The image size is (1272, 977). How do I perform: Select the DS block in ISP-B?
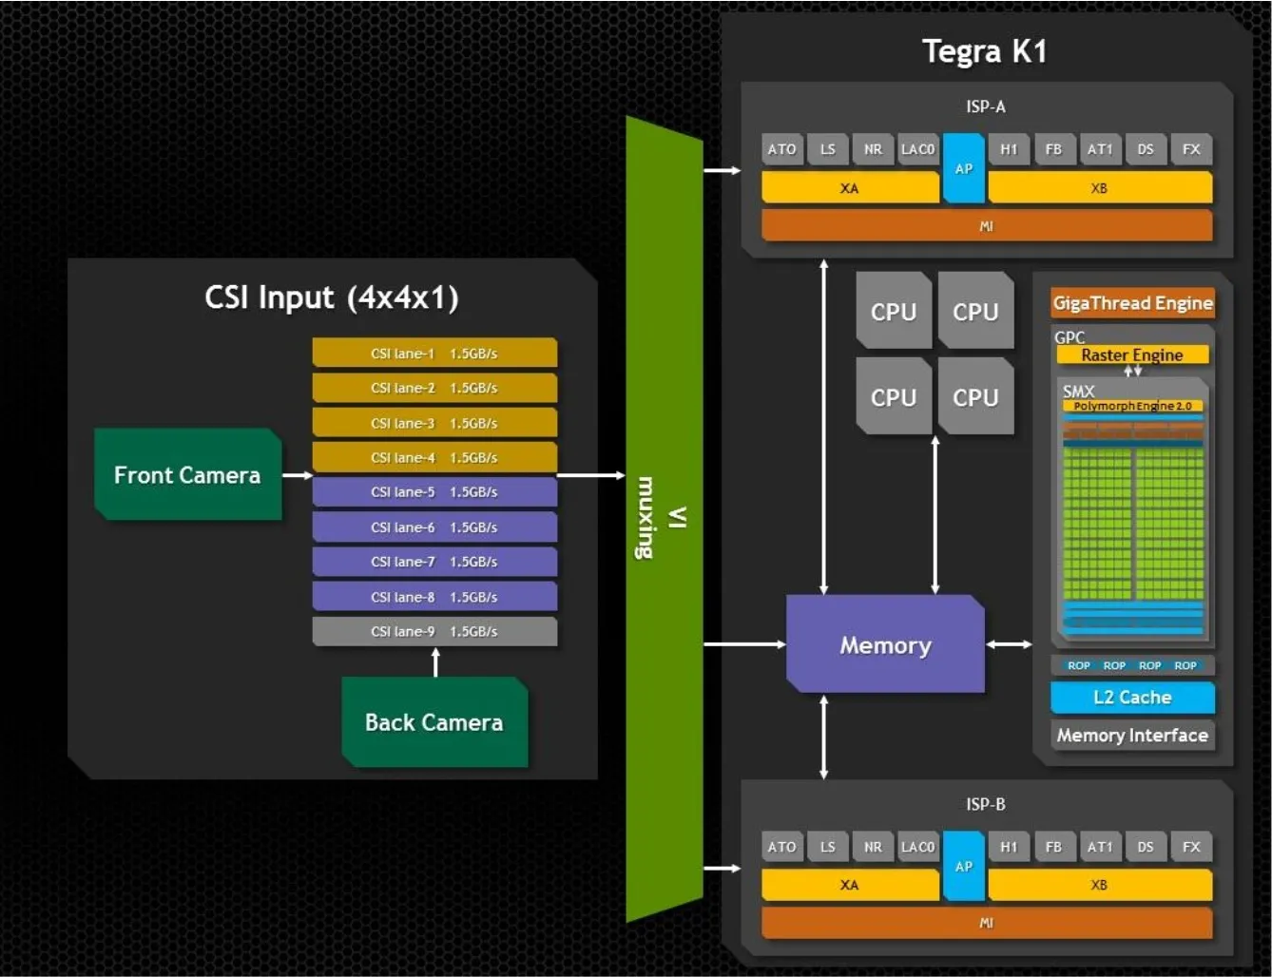(1146, 847)
